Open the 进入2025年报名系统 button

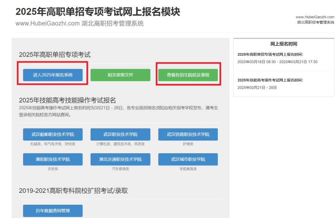[x=53, y=75]
